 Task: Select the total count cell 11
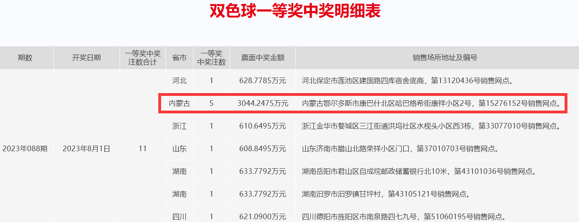(x=143, y=149)
